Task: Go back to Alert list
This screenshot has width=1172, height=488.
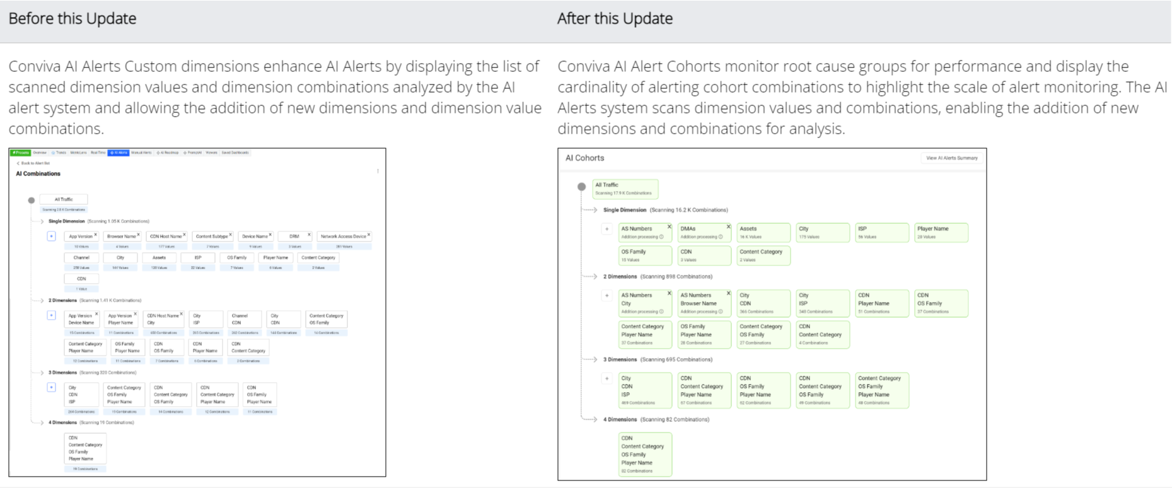Action: [33, 163]
